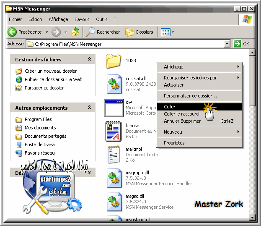Image resolution: width=261 pixels, height=226 pixels.
Task: Click the vertical scrollbar thumb
Action: [252, 81]
